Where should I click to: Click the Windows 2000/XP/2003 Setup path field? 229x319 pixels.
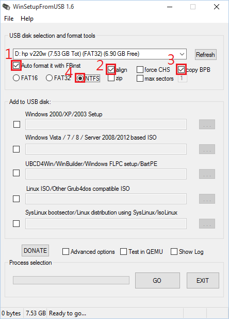pyautogui.click(x=106, y=124)
